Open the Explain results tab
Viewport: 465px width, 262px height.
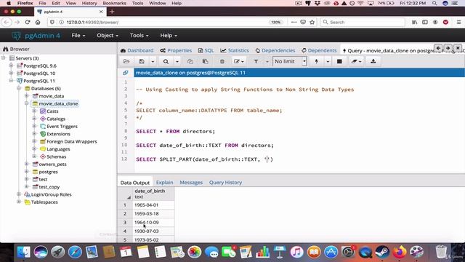165,183
